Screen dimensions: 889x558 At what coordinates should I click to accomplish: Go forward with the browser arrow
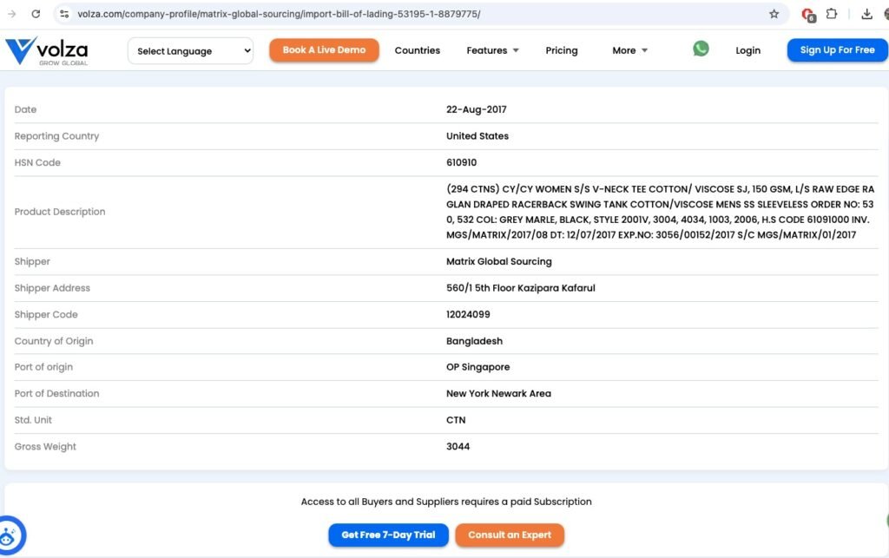tap(11, 14)
